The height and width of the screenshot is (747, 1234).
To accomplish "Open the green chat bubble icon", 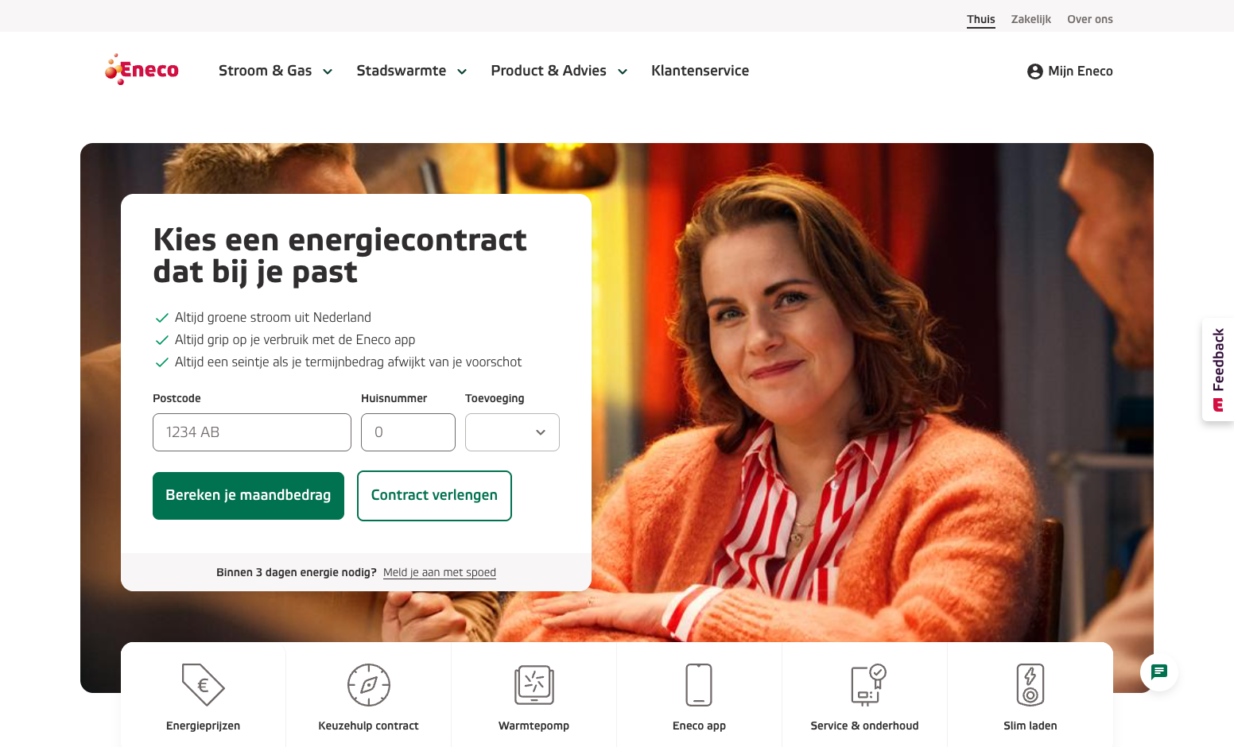I will pyautogui.click(x=1159, y=672).
